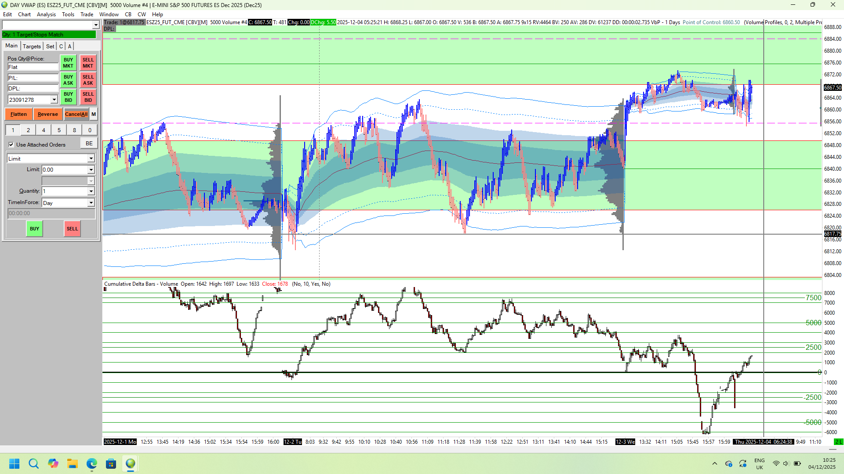Show hidden system tray icons chevron

tap(714, 463)
